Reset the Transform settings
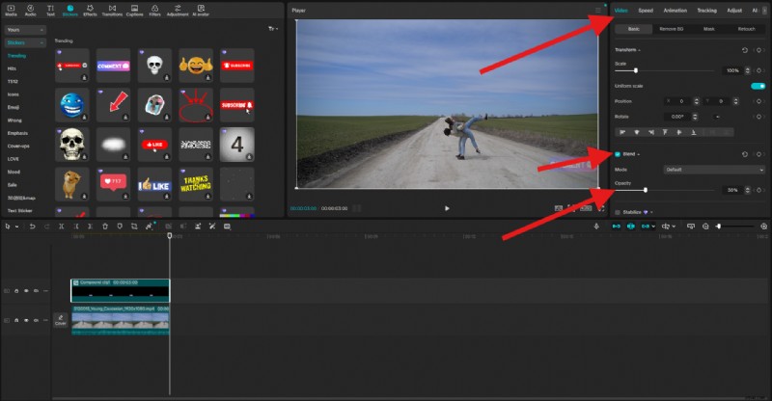772x401 pixels. pos(745,50)
